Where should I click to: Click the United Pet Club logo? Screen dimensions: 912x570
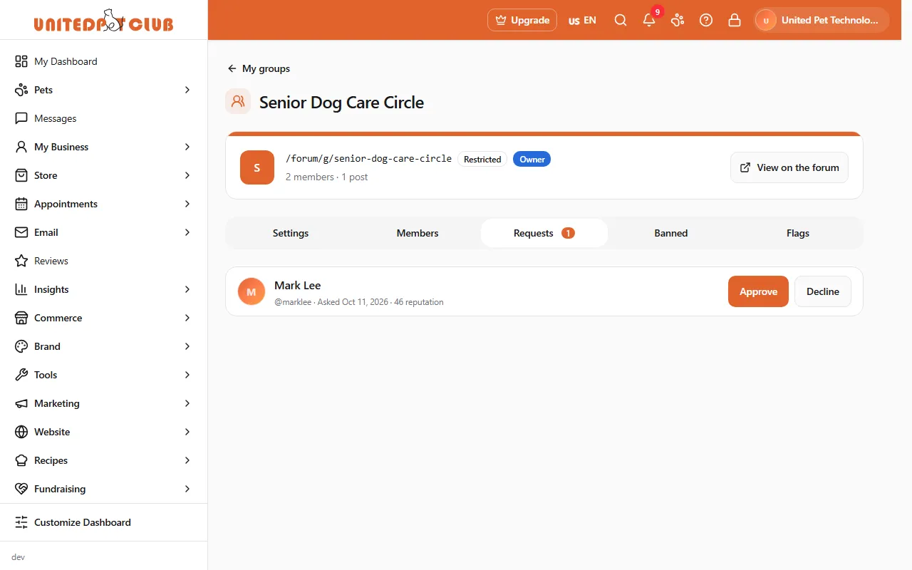(104, 21)
